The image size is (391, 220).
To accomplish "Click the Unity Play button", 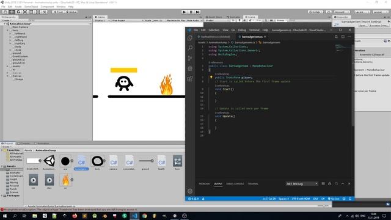I will [x=185, y=12].
